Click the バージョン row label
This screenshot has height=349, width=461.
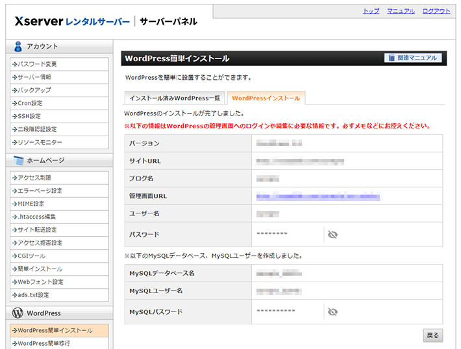point(144,143)
